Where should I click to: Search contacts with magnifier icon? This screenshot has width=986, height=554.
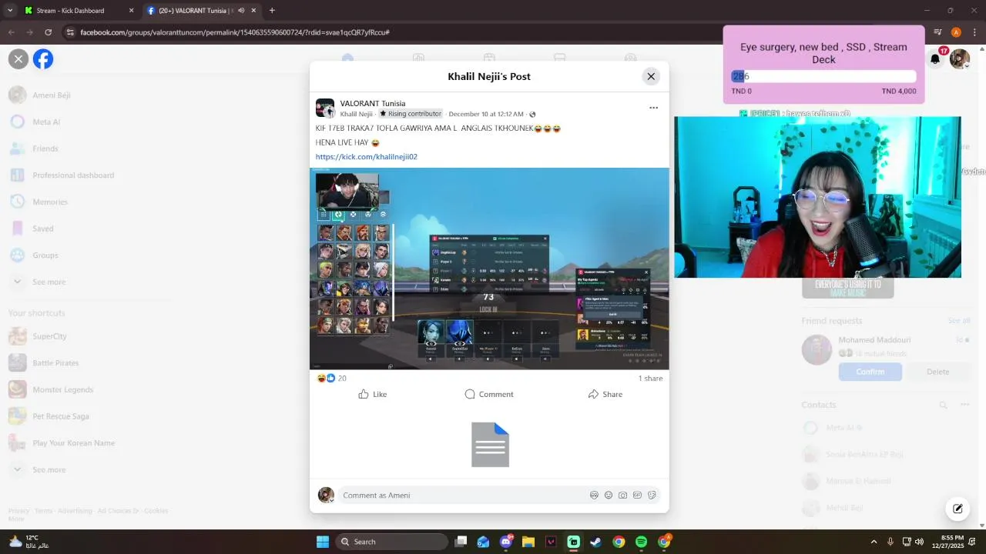point(943,405)
